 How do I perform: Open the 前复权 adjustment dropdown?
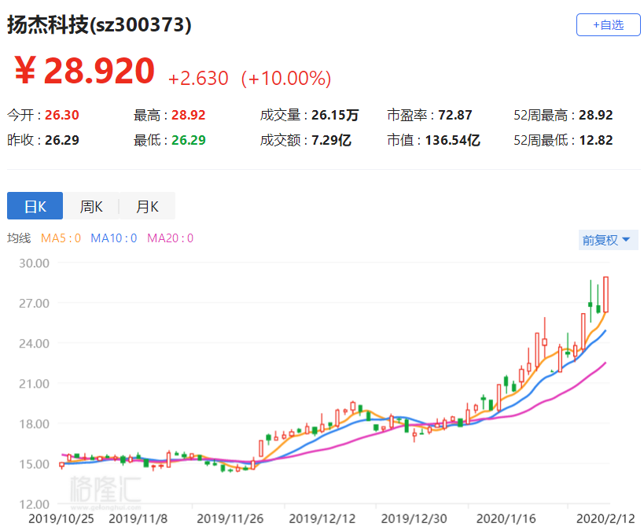point(609,240)
